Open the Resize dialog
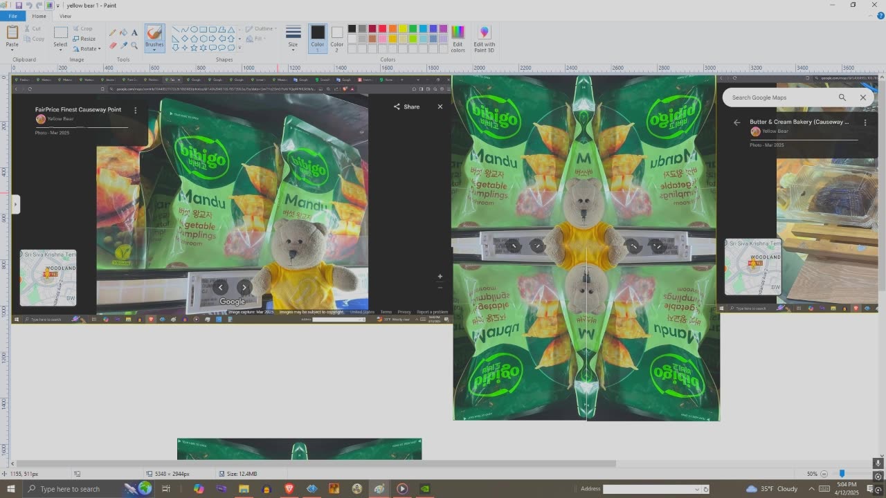Viewport: 886px width, 498px height. pos(84,39)
